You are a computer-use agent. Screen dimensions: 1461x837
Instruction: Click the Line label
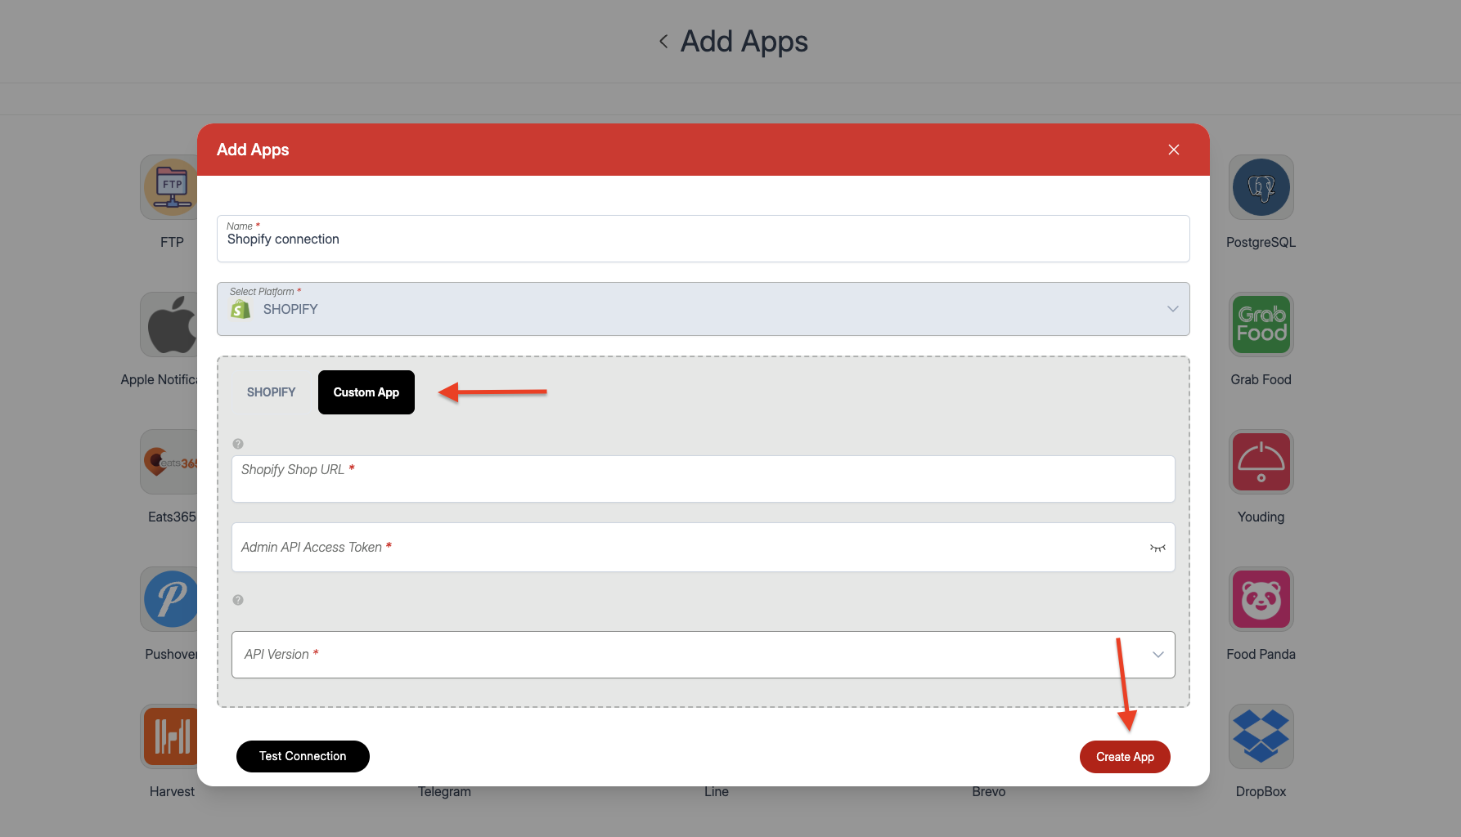717,792
